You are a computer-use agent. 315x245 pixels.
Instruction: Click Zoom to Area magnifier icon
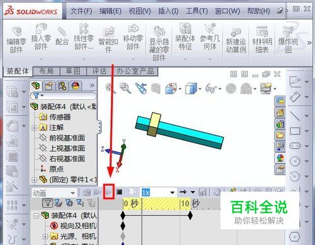click(x=125, y=88)
